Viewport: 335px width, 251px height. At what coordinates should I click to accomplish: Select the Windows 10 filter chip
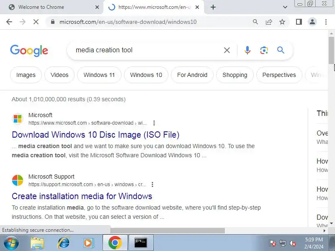tap(146, 75)
